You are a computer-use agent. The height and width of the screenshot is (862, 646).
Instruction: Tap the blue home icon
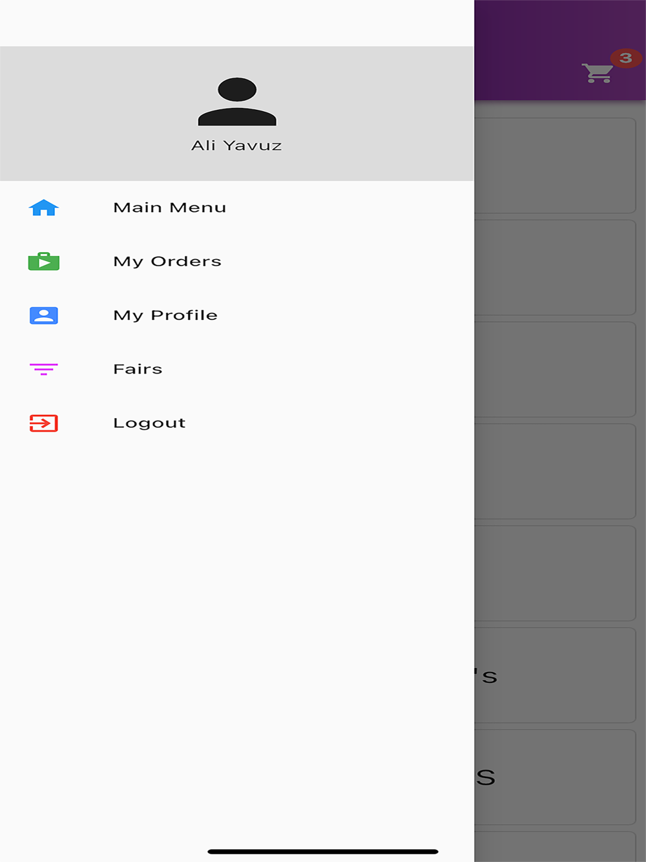(x=44, y=207)
